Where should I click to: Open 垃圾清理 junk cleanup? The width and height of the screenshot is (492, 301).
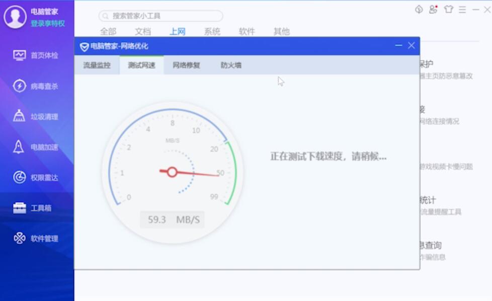coord(35,116)
